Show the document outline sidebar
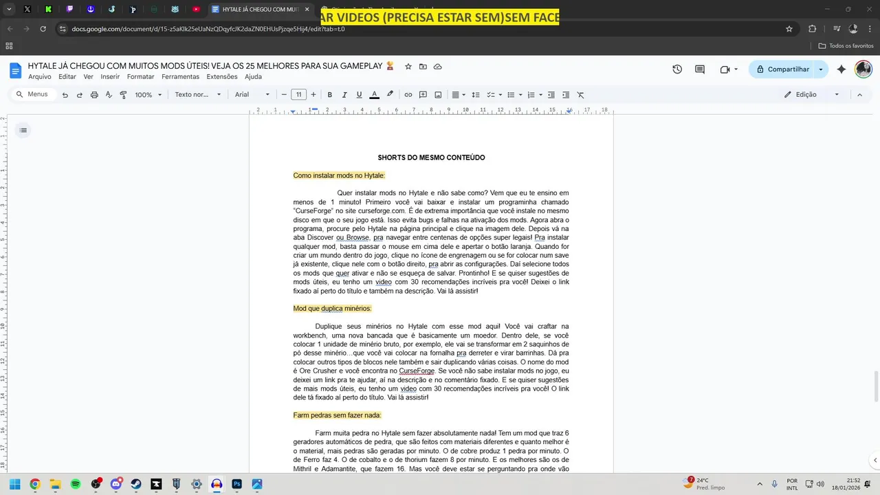The width and height of the screenshot is (880, 495). pyautogui.click(x=23, y=131)
